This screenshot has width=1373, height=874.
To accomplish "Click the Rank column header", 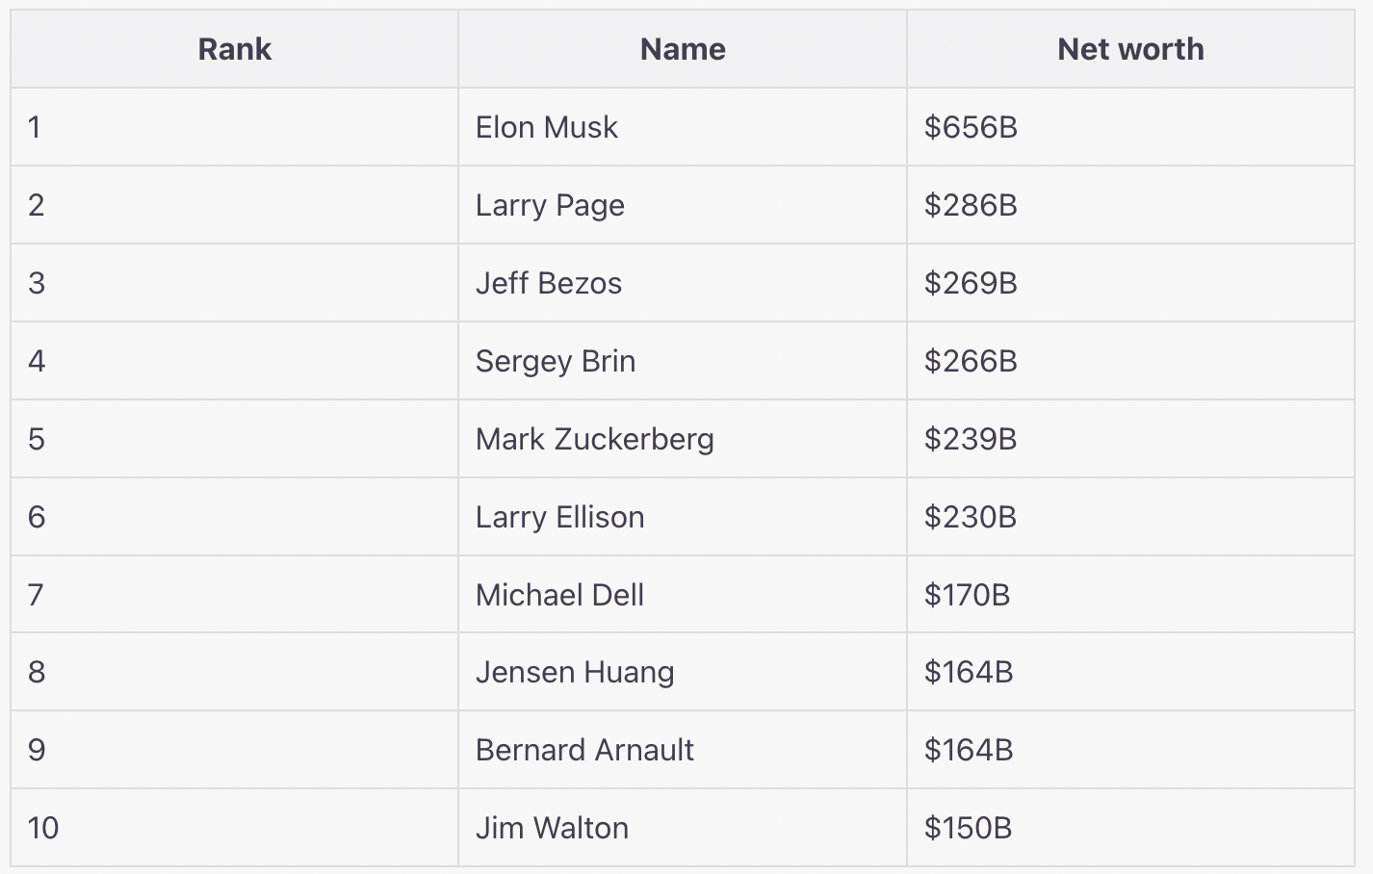I will pos(234,49).
